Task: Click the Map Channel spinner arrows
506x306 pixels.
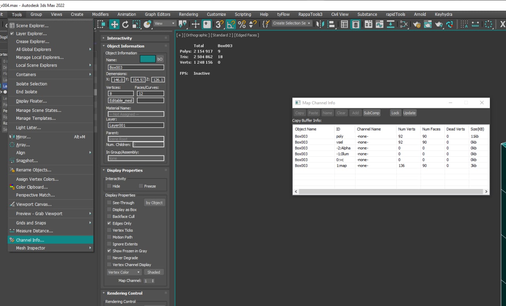Action: 153,281
